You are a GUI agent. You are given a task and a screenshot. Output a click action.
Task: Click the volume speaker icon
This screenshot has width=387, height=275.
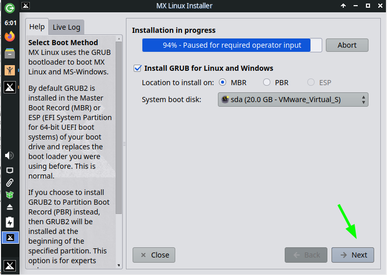tap(10, 155)
